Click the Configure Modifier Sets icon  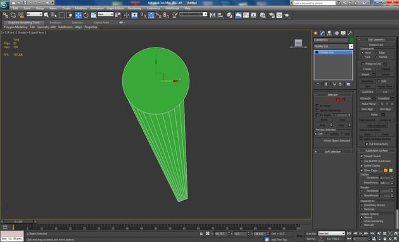pyautogui.click(x=348, y=84)
